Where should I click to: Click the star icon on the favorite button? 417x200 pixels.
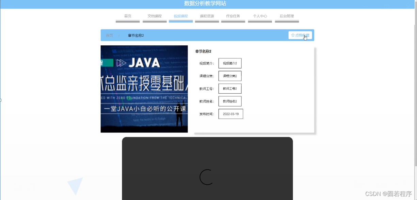[x=292, y=35]
